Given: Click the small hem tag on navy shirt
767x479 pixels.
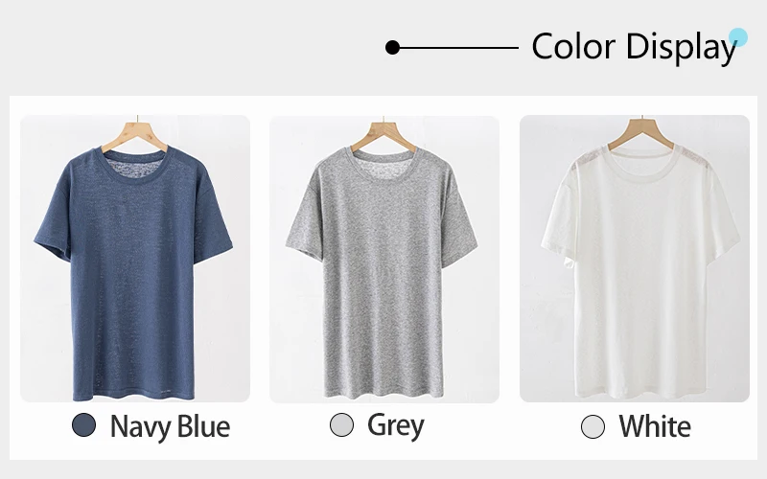Looking at the screenshot, I should (x=165, y=391).
